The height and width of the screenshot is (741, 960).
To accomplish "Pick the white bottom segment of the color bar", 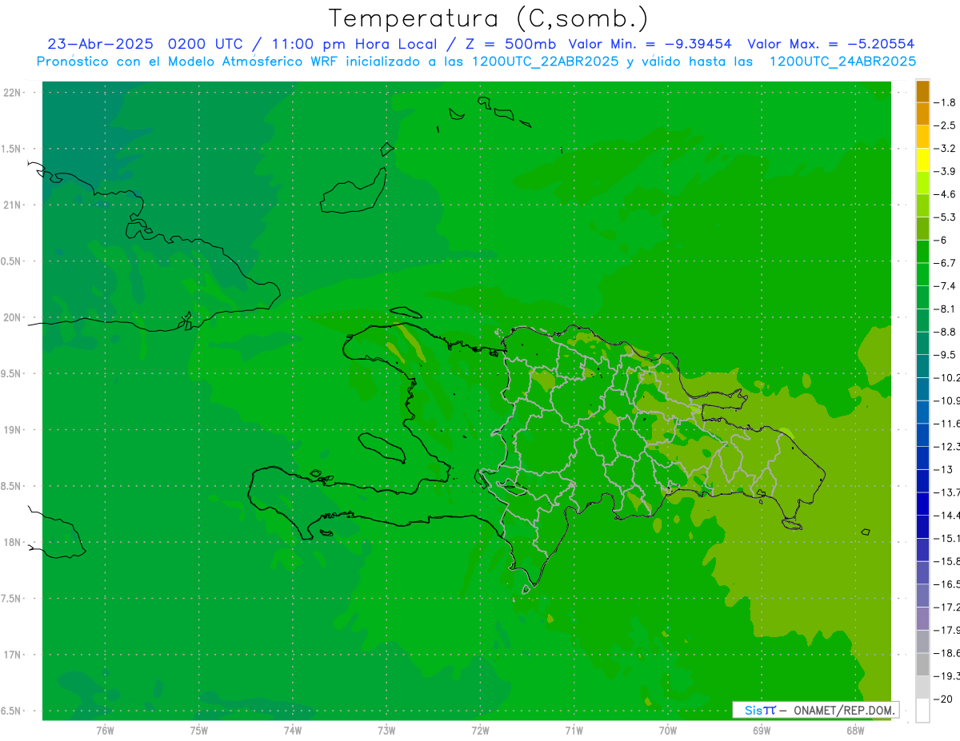I will tap(922, 711).
